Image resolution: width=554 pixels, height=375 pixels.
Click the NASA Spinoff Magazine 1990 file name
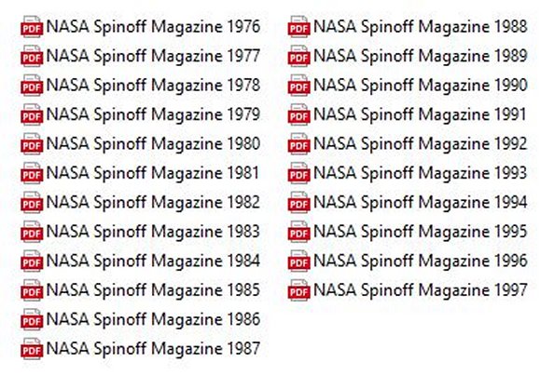pos(421,86)
